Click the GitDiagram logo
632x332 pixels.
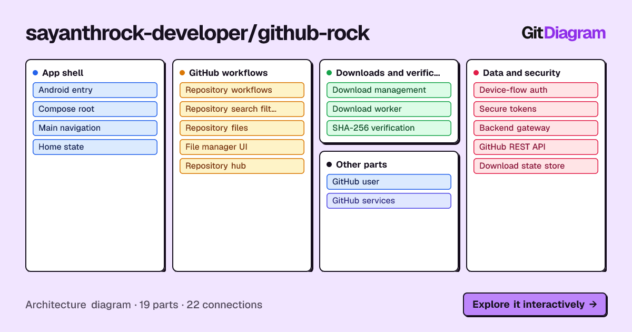point(564,33)
